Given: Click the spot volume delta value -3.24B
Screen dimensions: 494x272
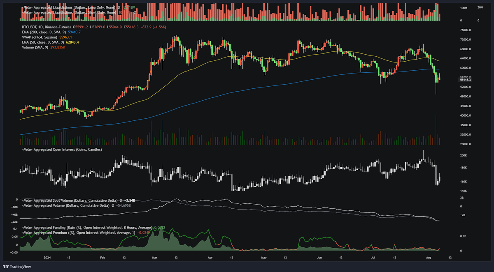Looking at the screenshot, I should pos(129,200).
